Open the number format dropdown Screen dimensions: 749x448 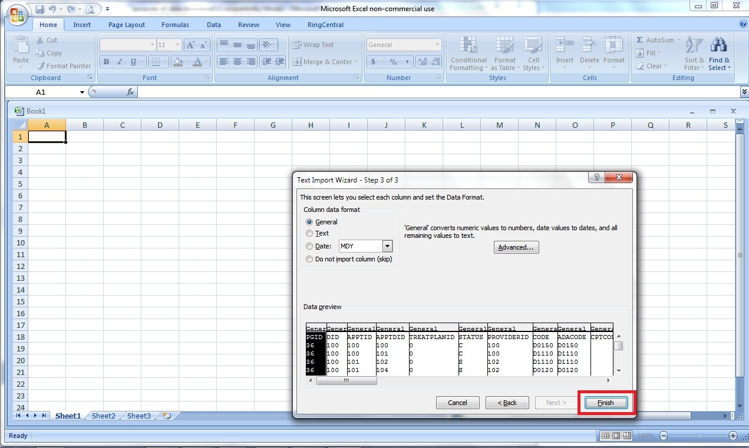[437, 45]
